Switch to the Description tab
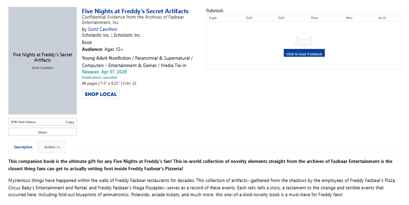 23,147
